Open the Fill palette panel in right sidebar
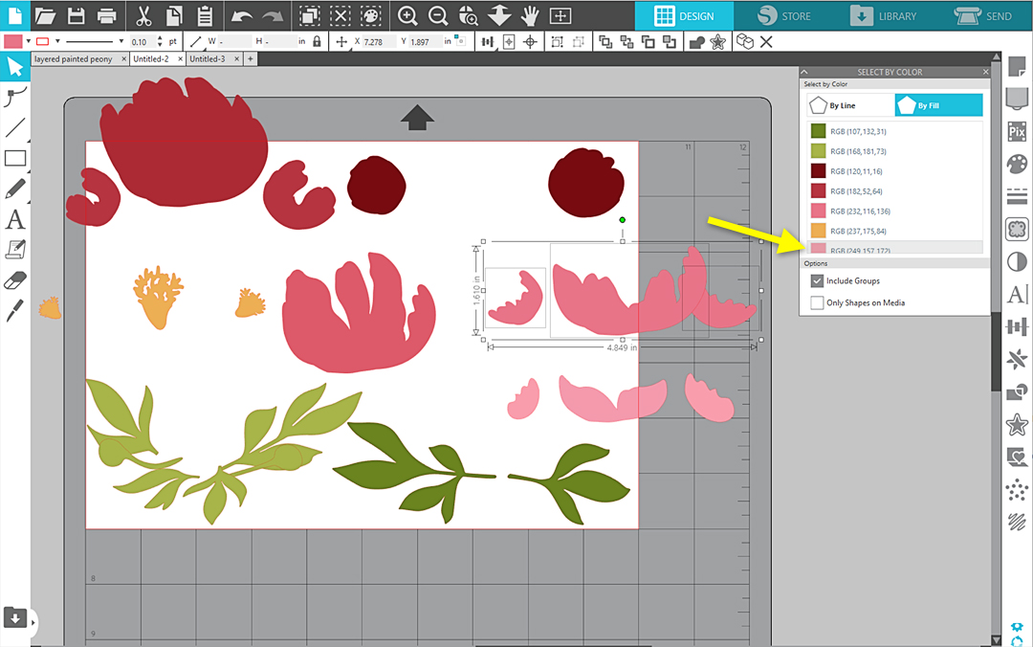1033x647 pixels. (x=1017, y=164)
